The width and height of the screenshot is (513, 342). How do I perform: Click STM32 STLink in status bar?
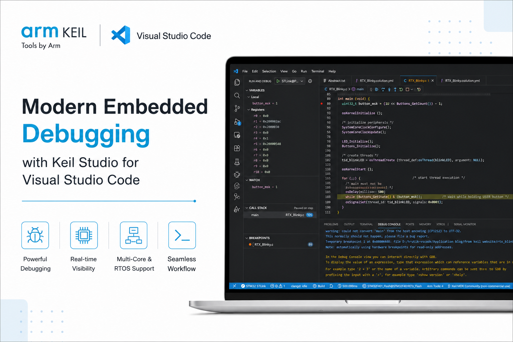(x=253, y=286)
